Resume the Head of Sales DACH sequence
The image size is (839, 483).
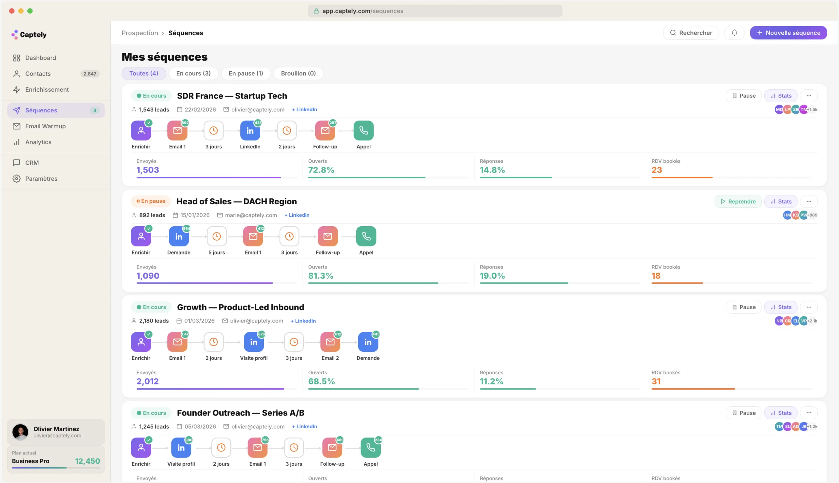738,202
